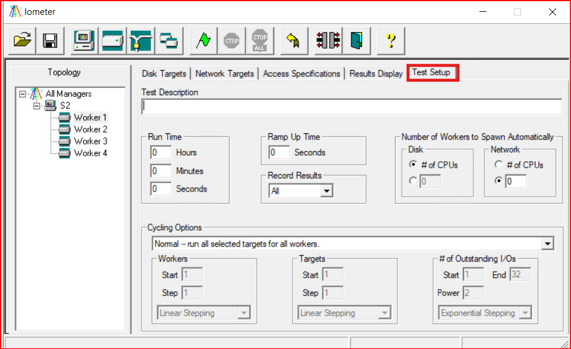Image resolution: width=571 pixels, height=349 pixels.
Task: Collapse the All Managers tree node
Action: pos(23,93)
